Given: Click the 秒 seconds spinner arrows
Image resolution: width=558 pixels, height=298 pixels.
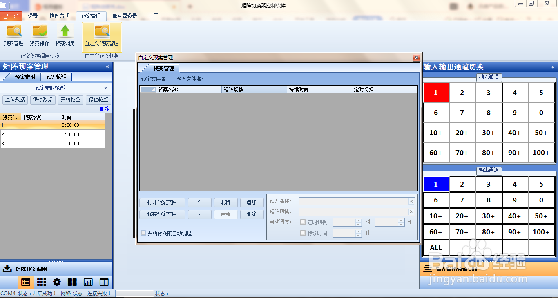Looking at the screenshot, I should (x=359, y=233).
